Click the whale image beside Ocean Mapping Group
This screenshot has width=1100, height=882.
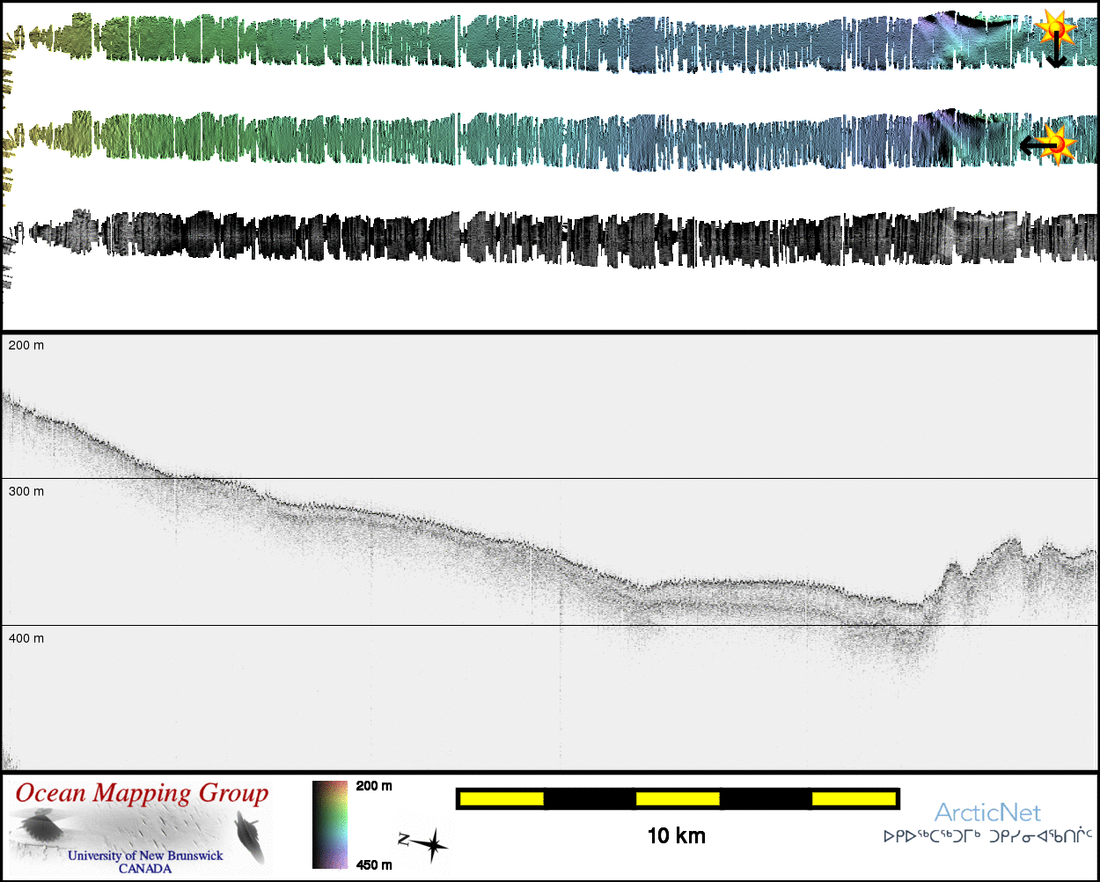coord(249,836)
